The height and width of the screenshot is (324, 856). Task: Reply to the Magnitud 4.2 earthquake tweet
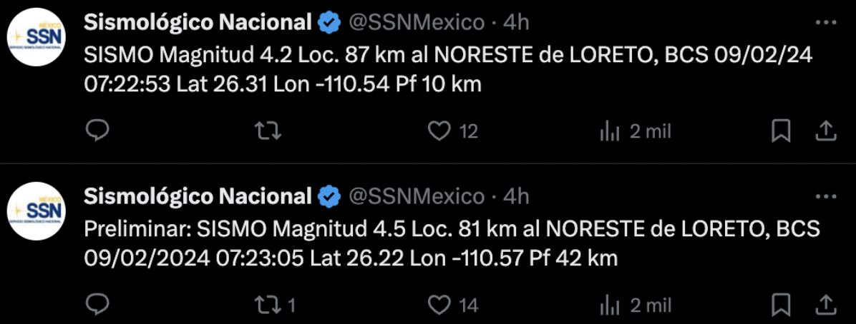coord(97,131)
